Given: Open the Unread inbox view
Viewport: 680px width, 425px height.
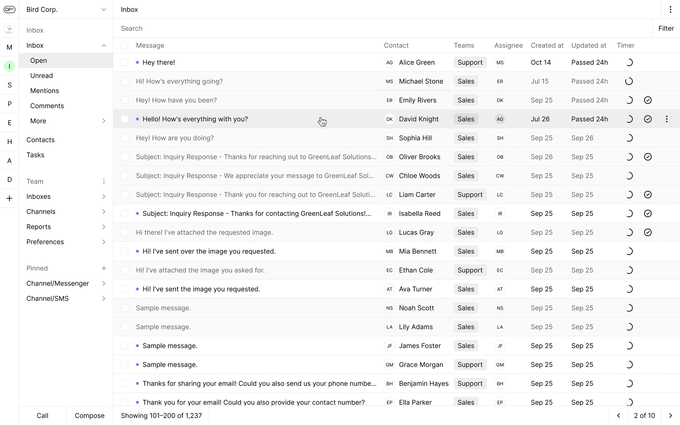Looking at the screenshot, I should [42, 76].
